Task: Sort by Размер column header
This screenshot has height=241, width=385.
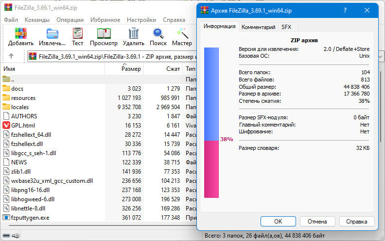Action: tap(124, 69)
